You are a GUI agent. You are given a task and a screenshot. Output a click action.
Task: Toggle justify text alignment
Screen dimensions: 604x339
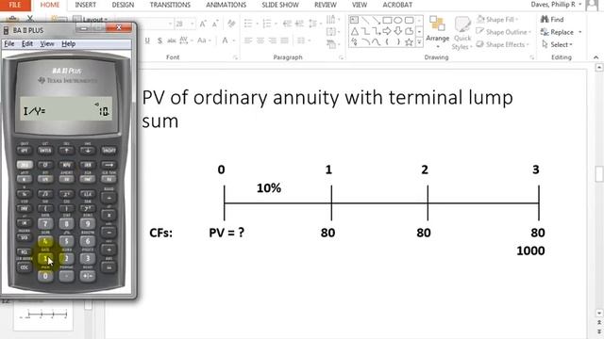284,40
